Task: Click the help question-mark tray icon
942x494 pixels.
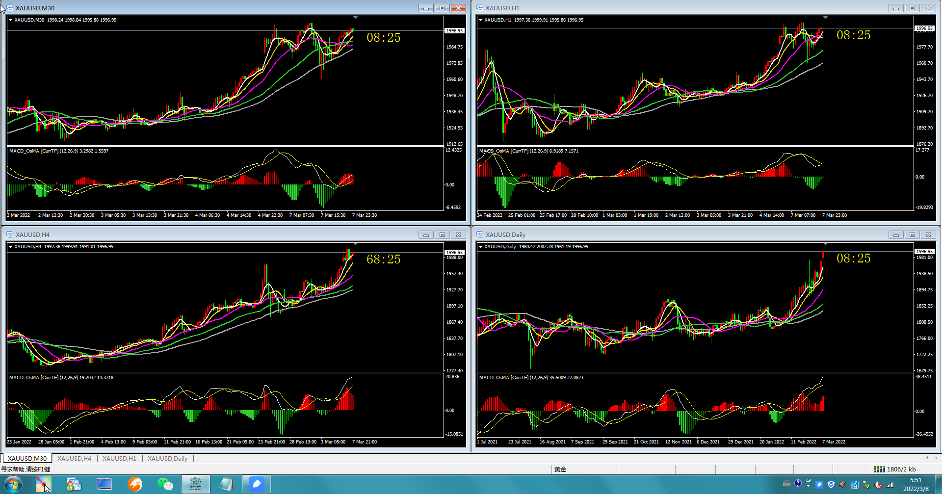Action: coord(798,484)
